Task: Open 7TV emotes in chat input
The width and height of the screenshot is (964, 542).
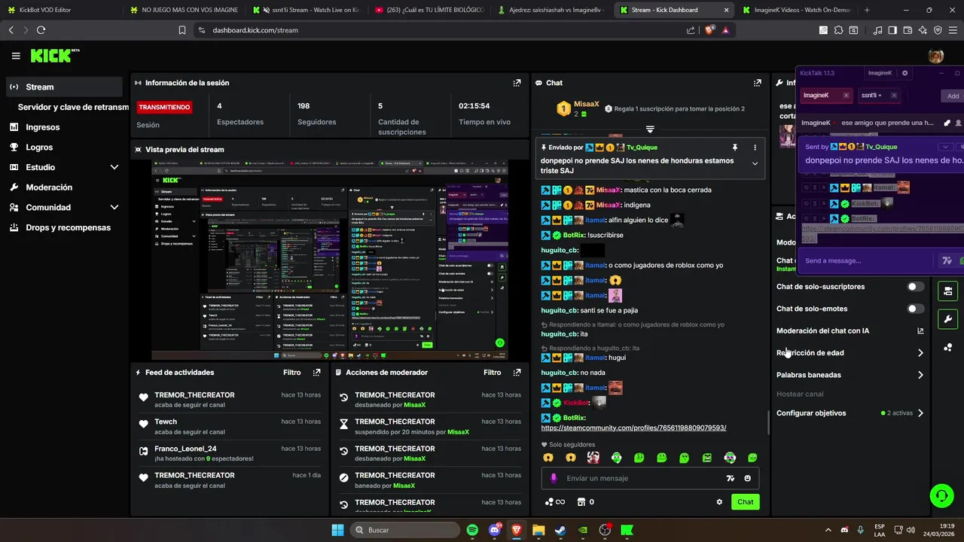Action: click(730, 478)
